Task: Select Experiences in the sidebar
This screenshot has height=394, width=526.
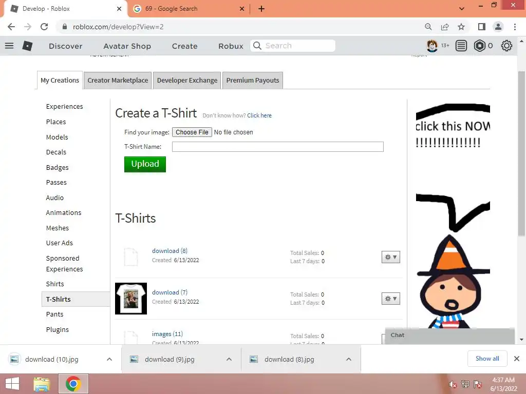Action: [x=64, y=107]
